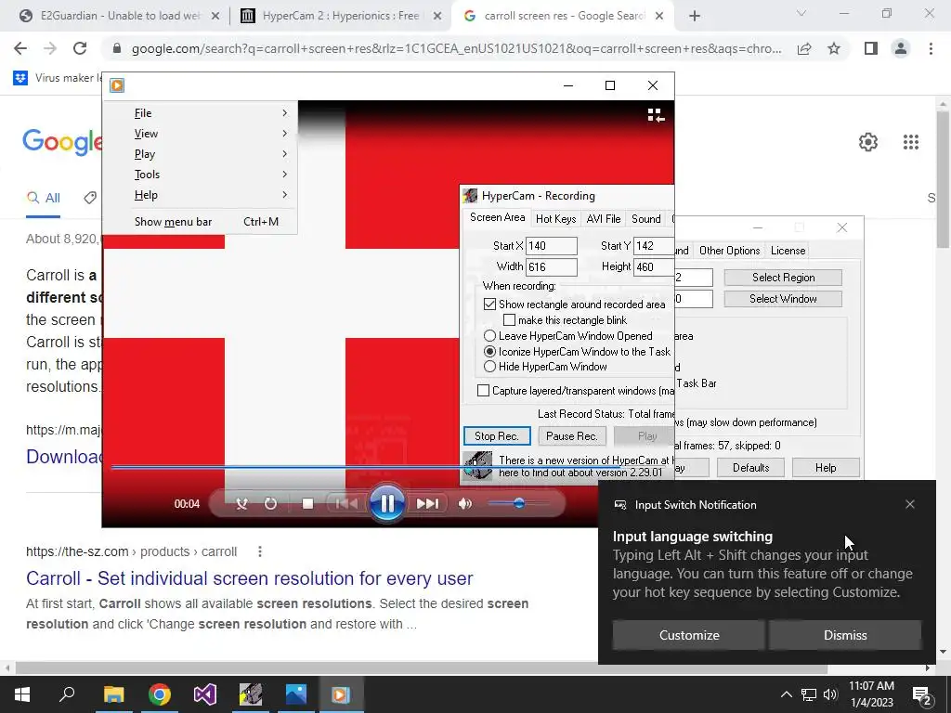Click Customize in language notification
The width and height of the screenshot is (951, 713).
click(689, 635)
